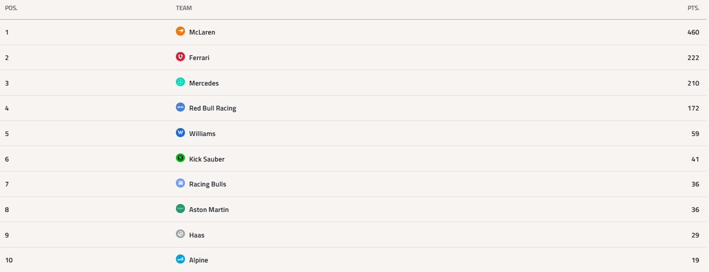Click the Ferrari team logo icon

tap(180, 57)
